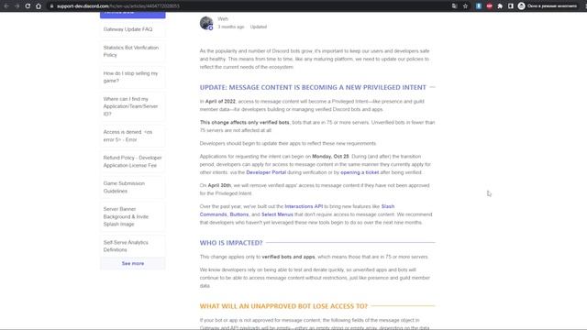
Task: Click What Will an Unapproved Bot heading
Action: click(283, 306)
